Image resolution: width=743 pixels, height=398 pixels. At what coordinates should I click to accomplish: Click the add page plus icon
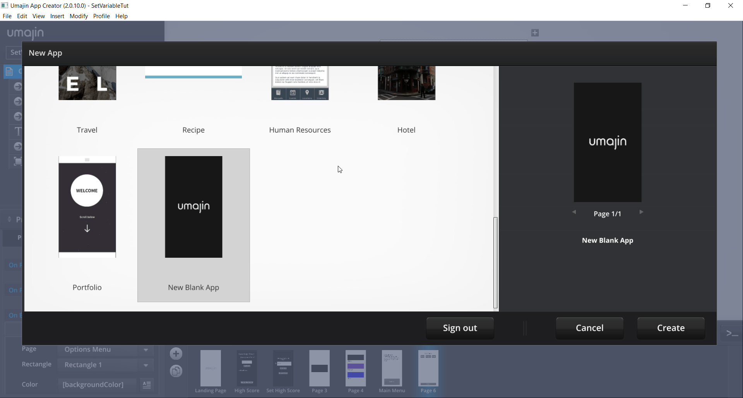pyautogui.click(x=176, y=354)
